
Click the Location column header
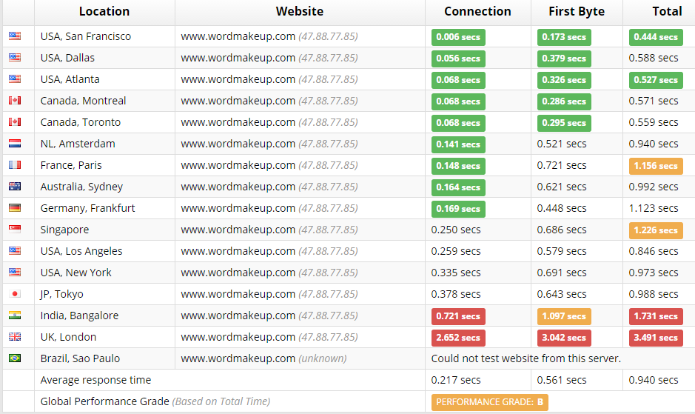click(104, 12)
